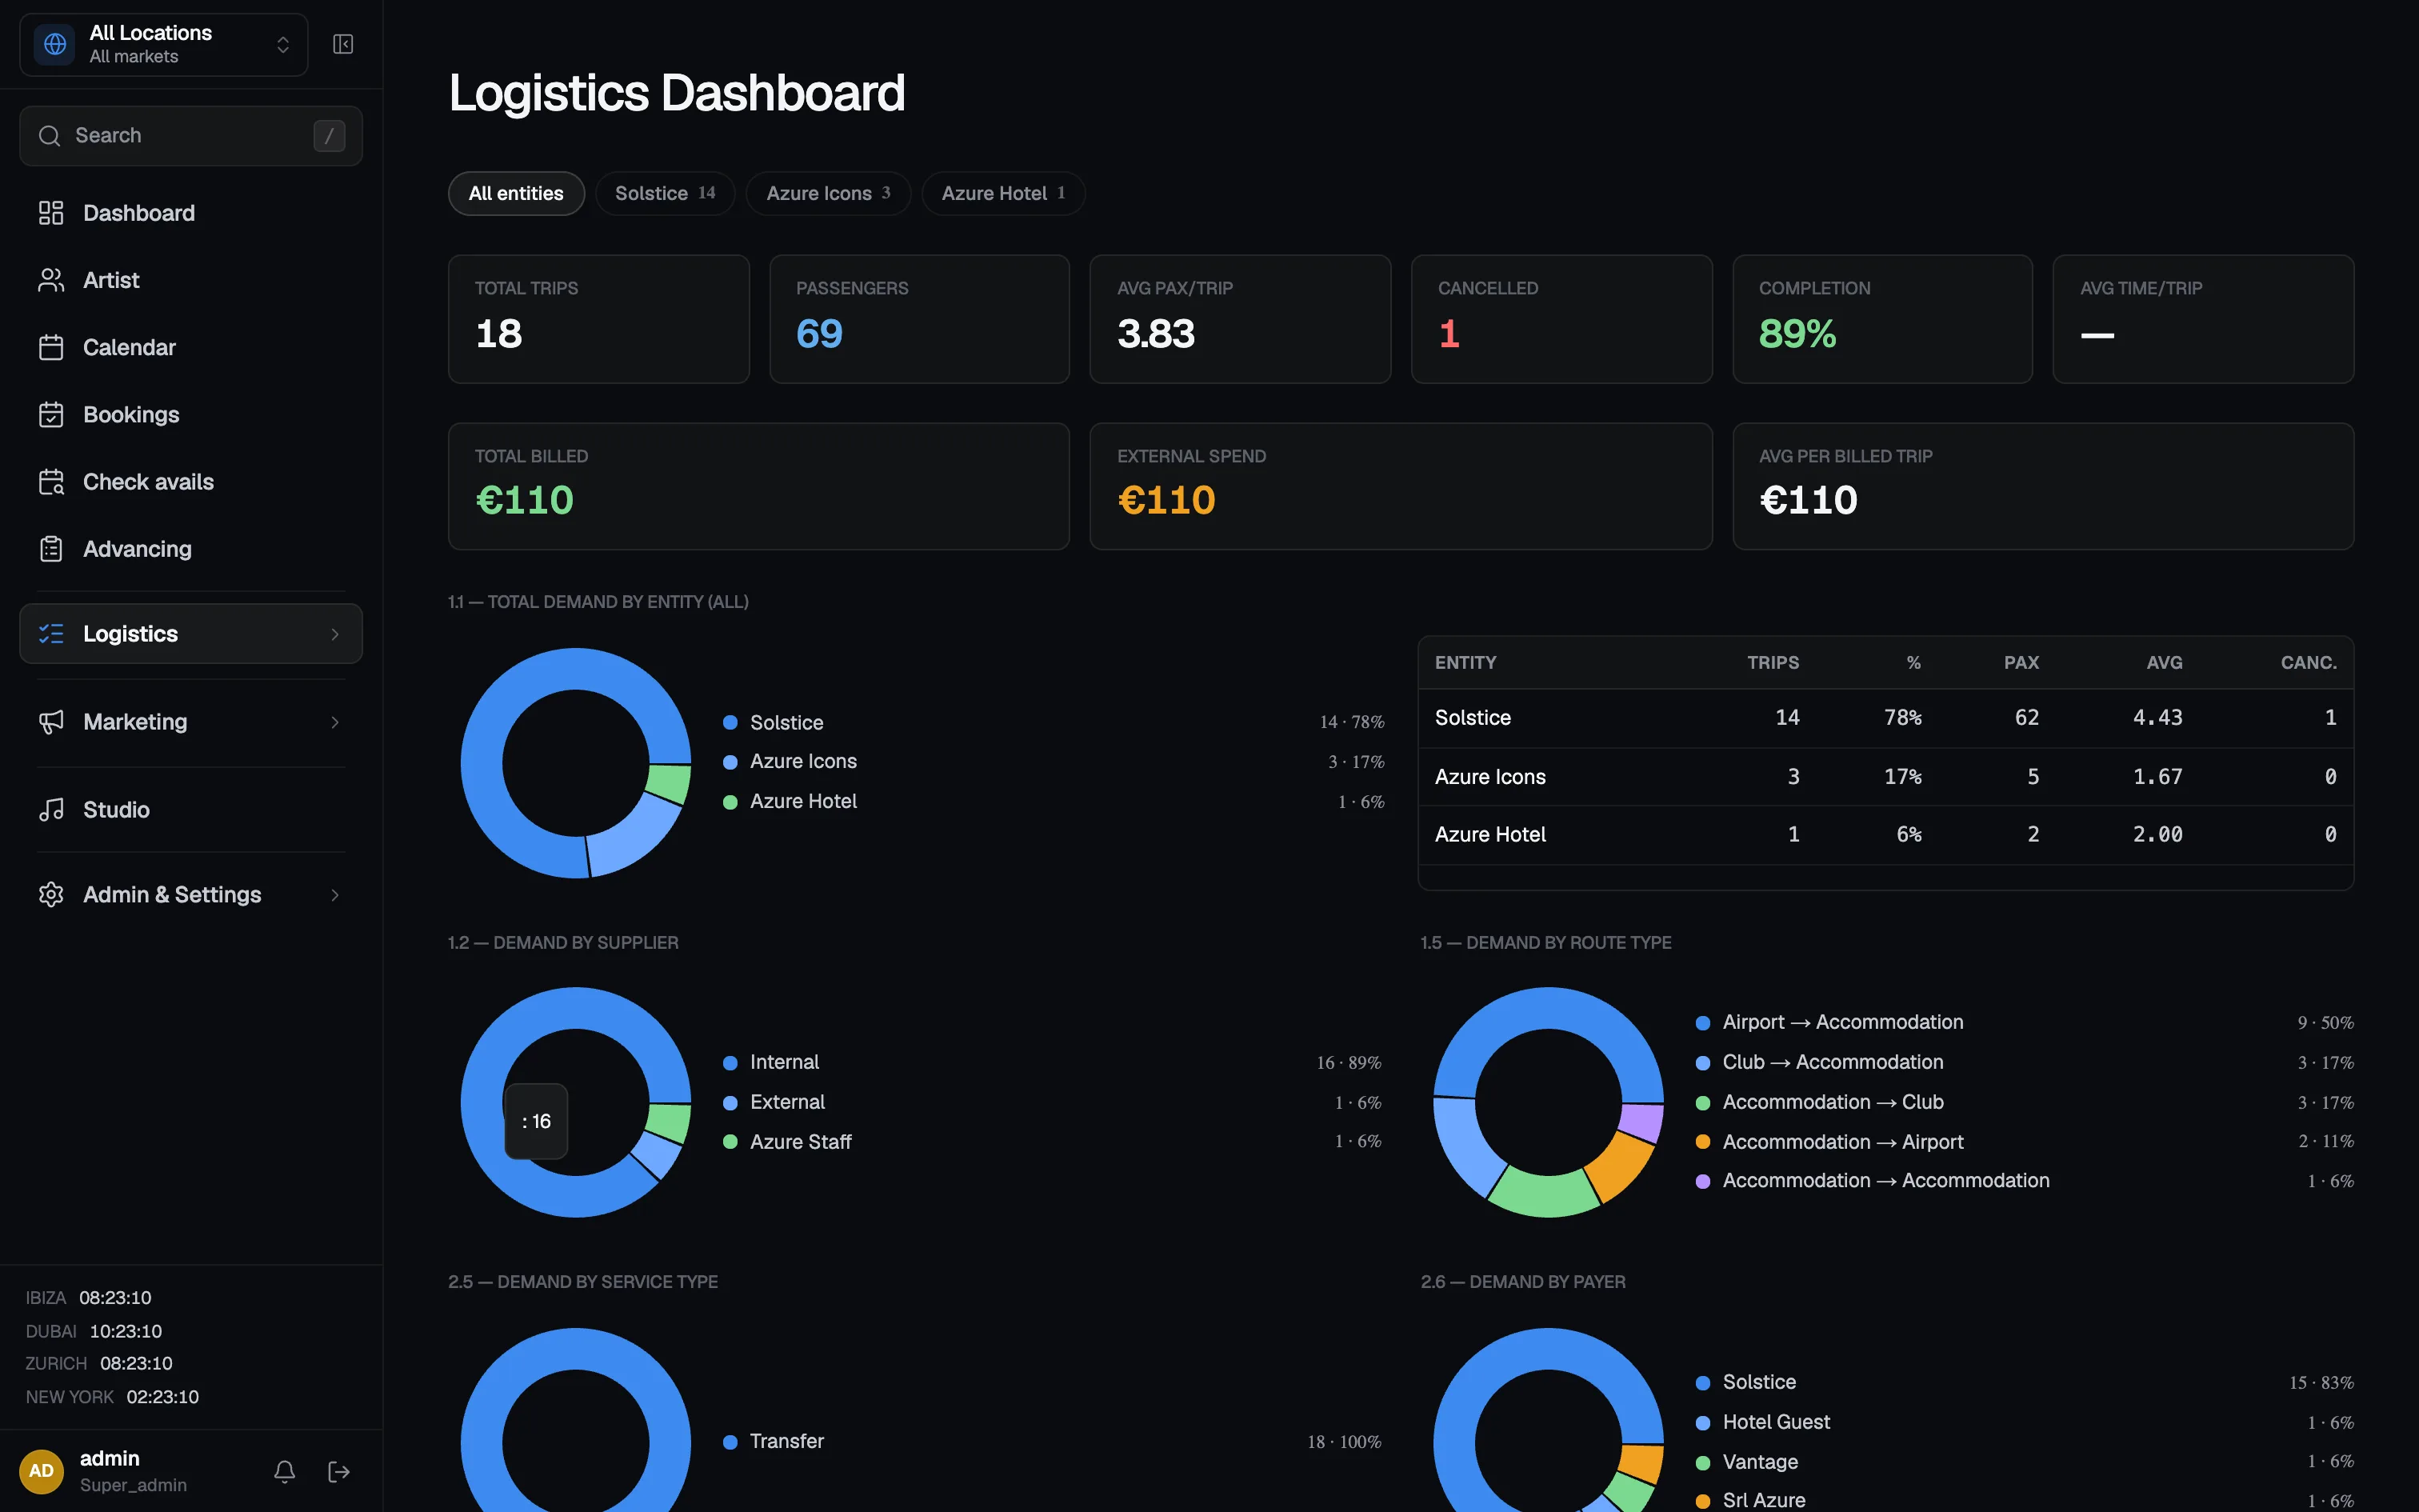2419x1512 pixels.
Task: Open Check avails in the sidebar
Action: click(191, 482)
